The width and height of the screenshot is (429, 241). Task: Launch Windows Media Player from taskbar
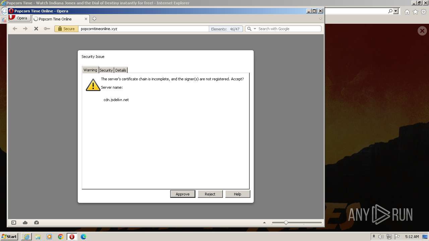point(49,237)
